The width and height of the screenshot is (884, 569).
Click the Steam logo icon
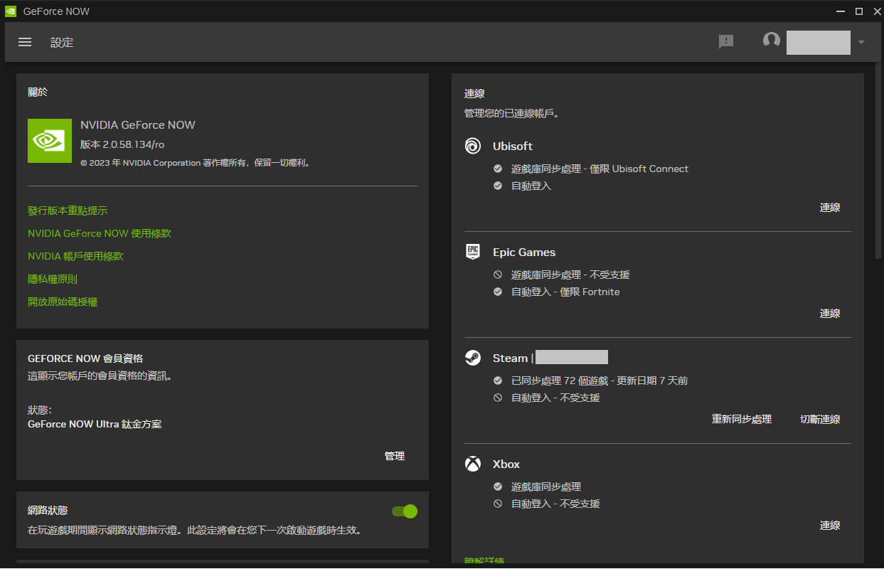pos(473,358)
